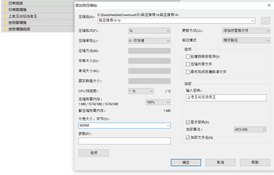Screen dimensions: 274x175
Task: Click the 选项 button at bottom left
Action: 94,153
